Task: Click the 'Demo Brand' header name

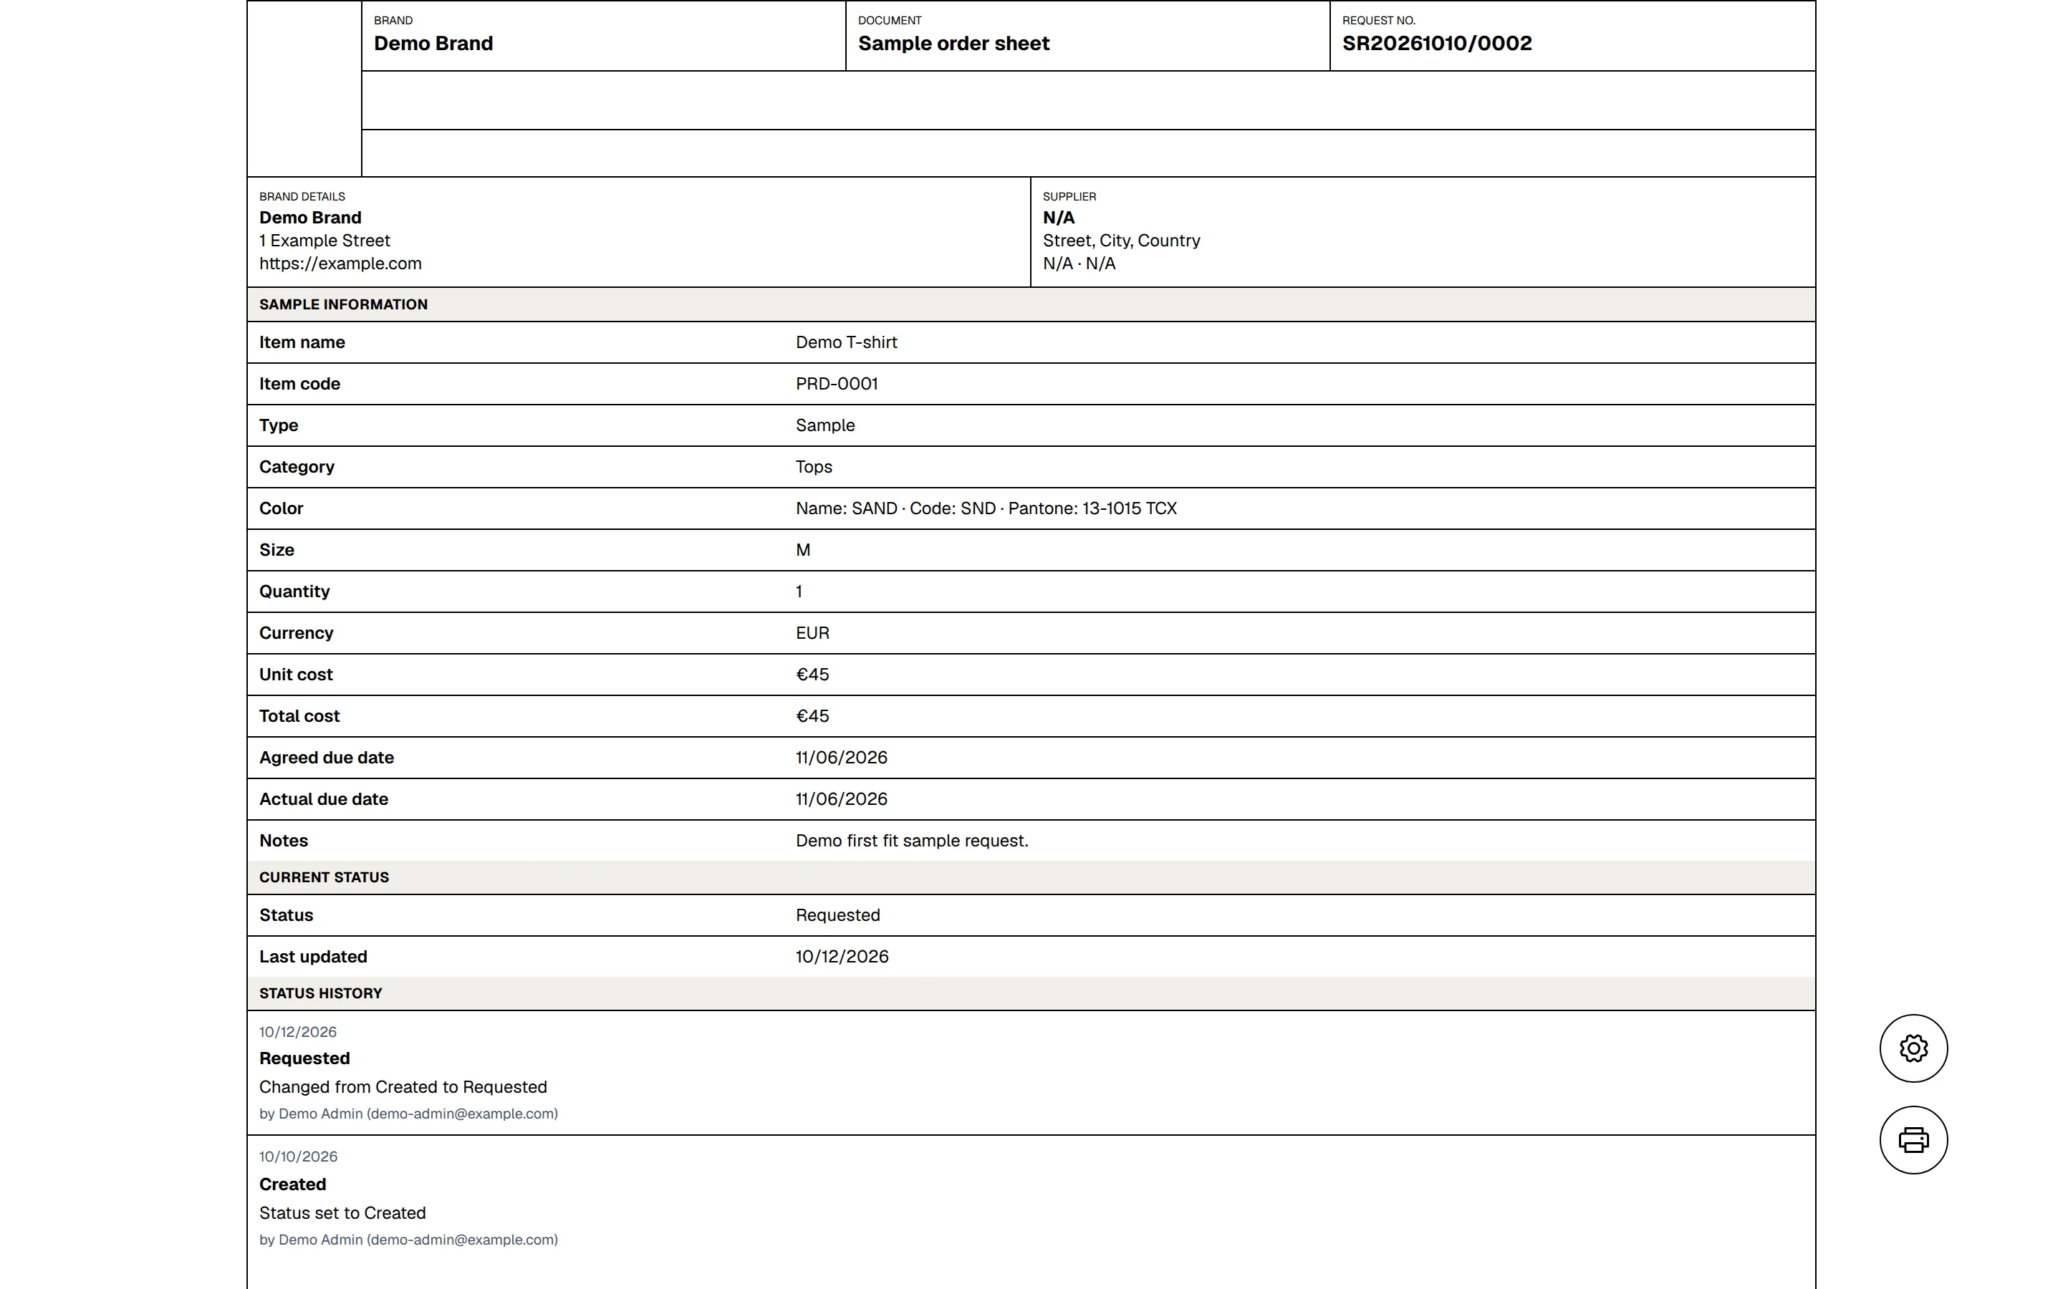Action: coord(433,44)
